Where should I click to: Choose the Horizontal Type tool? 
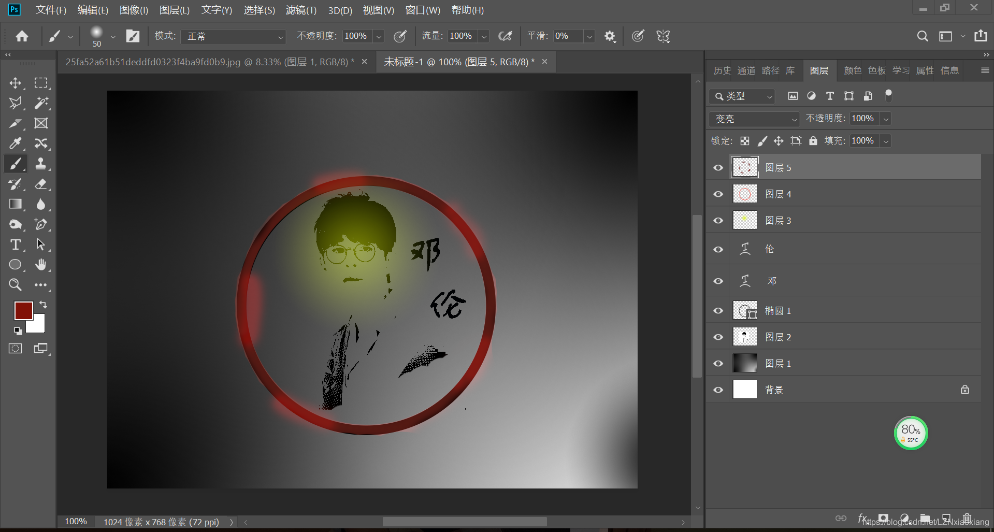click(x=15, y=245)
